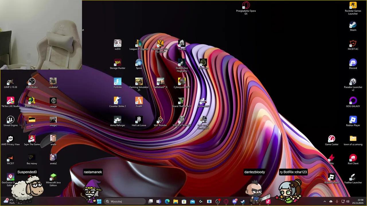Select the aneta2 image file
The width and height of the screenshot is (367, 206).
(53, 160)
